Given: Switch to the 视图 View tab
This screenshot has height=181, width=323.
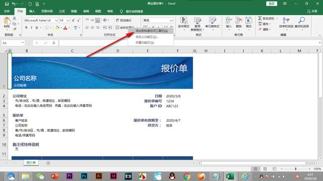Looking at the screenshot, I should coord(98,11).
